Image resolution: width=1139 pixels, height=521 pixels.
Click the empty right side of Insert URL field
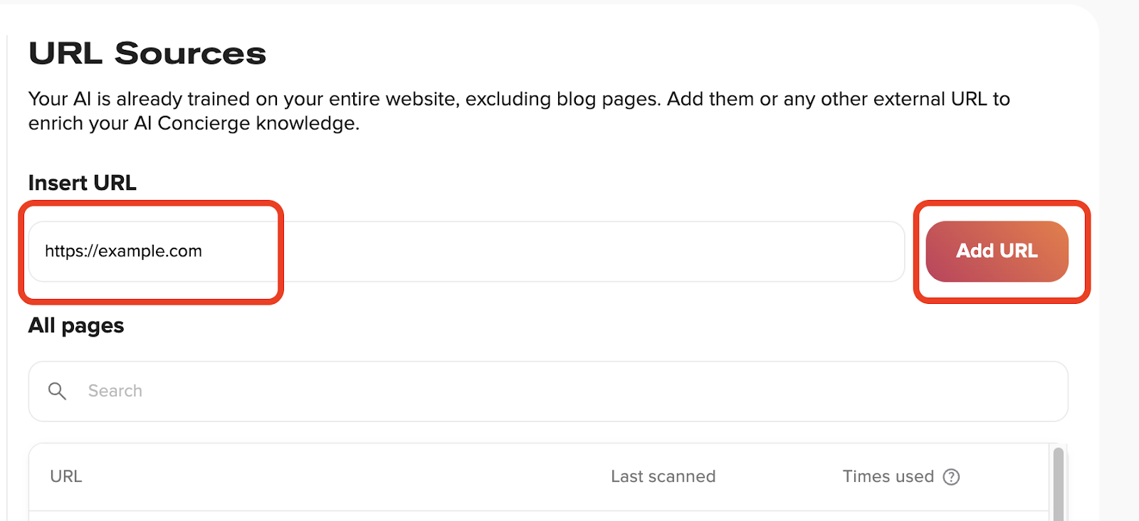591,251
